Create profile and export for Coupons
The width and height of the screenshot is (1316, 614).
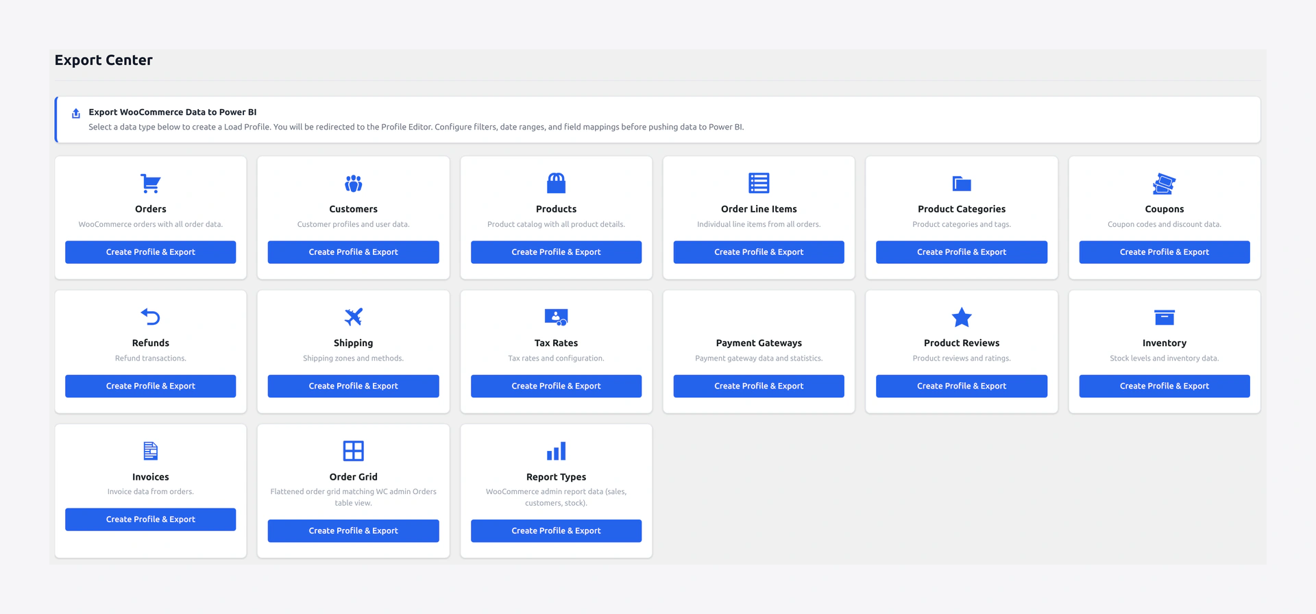point(1164,252)
